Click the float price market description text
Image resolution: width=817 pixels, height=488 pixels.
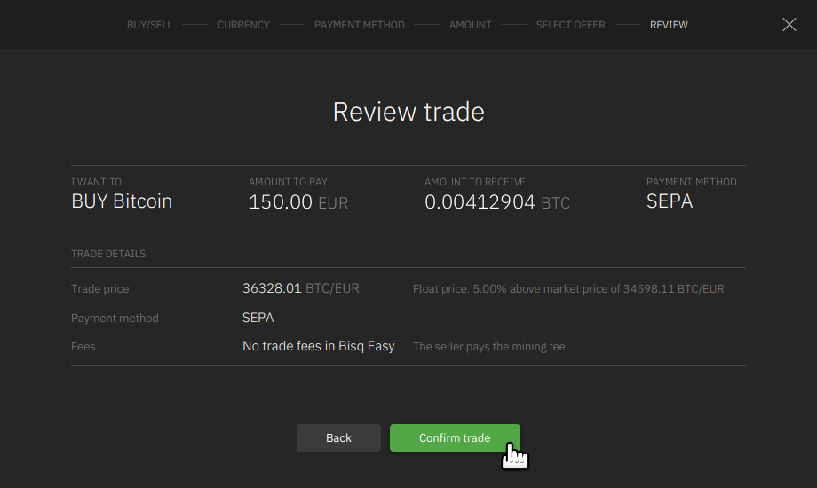tap(568, 289)
